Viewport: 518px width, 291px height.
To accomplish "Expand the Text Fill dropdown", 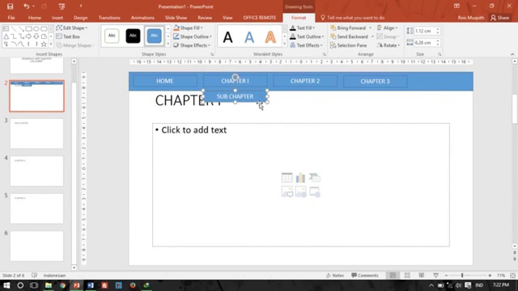I will pyautogui.click(x=302, y=28).
